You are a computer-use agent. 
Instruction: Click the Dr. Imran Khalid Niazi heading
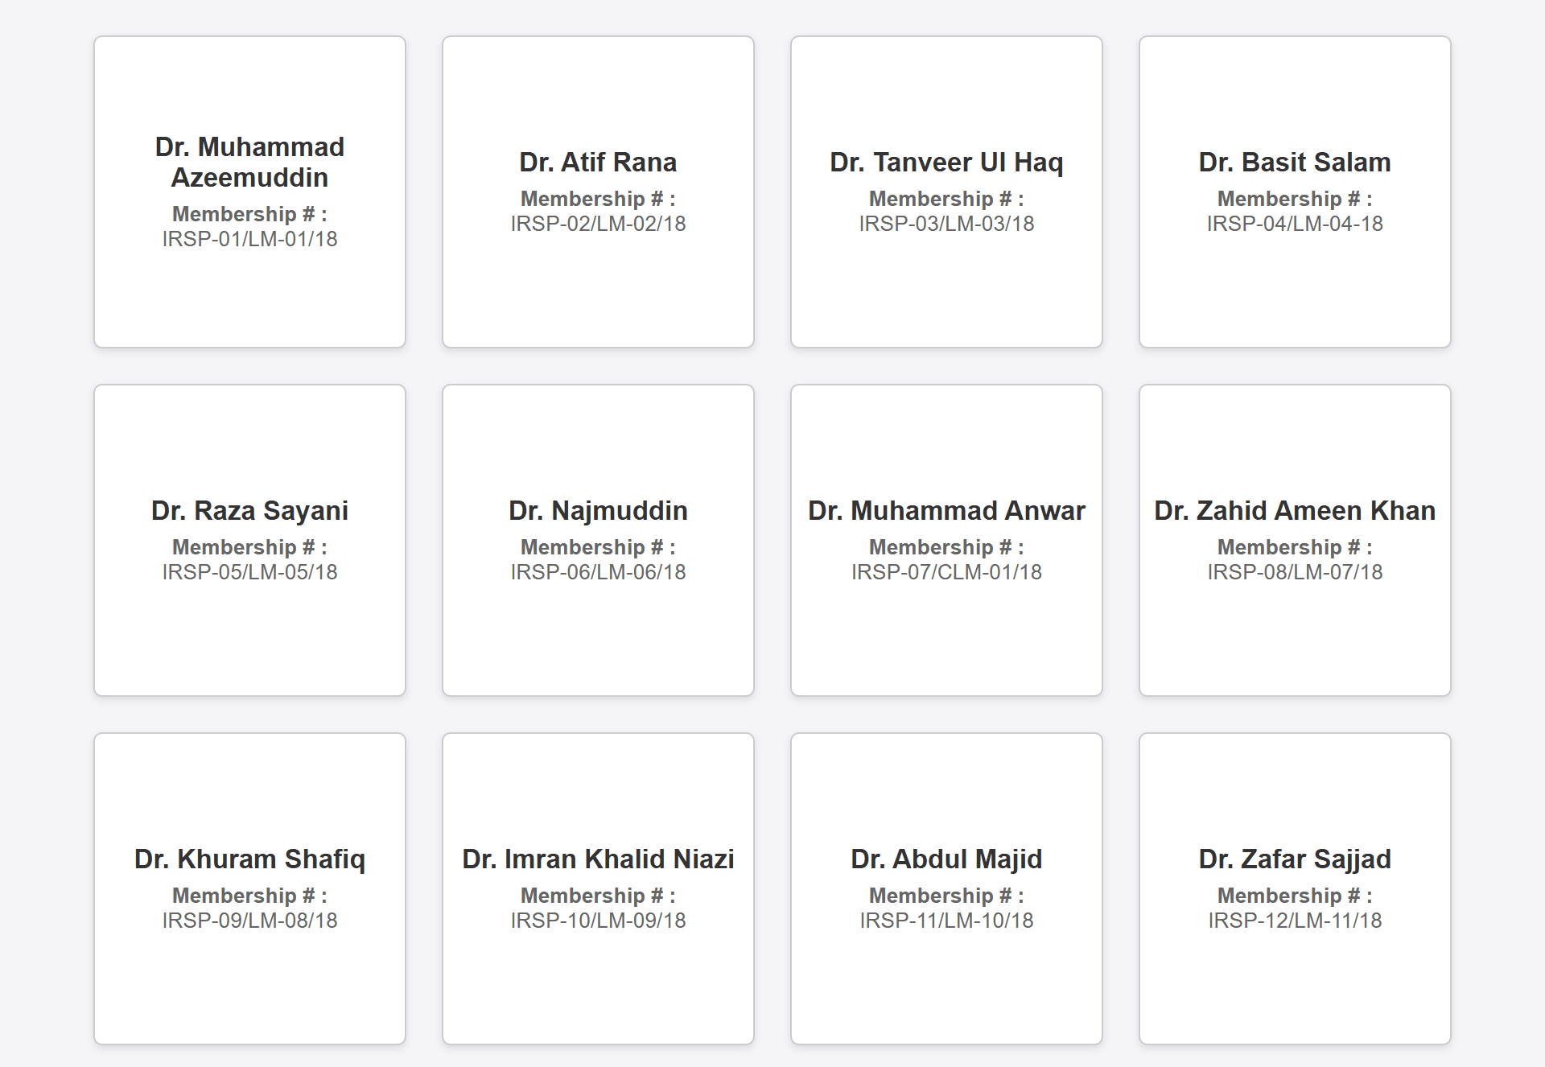(x=598, y=859)
